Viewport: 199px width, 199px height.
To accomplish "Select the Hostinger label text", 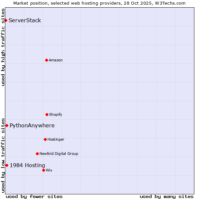I will (56, 139).
